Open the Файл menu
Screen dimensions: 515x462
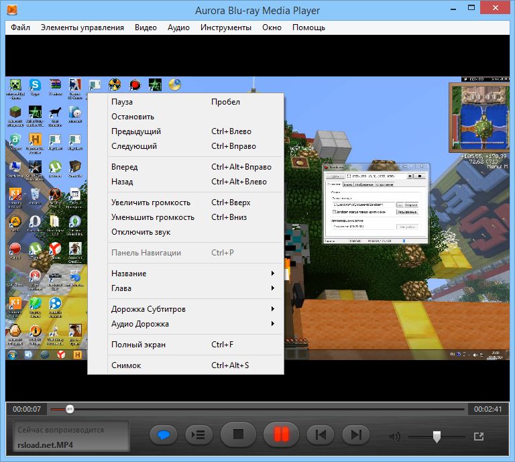(20, 27)
